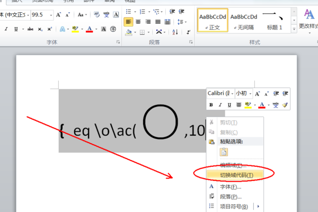This screenshot has height=212, width=318.
Task: Click the Multilevel List icon
Action: coord(156,12)
